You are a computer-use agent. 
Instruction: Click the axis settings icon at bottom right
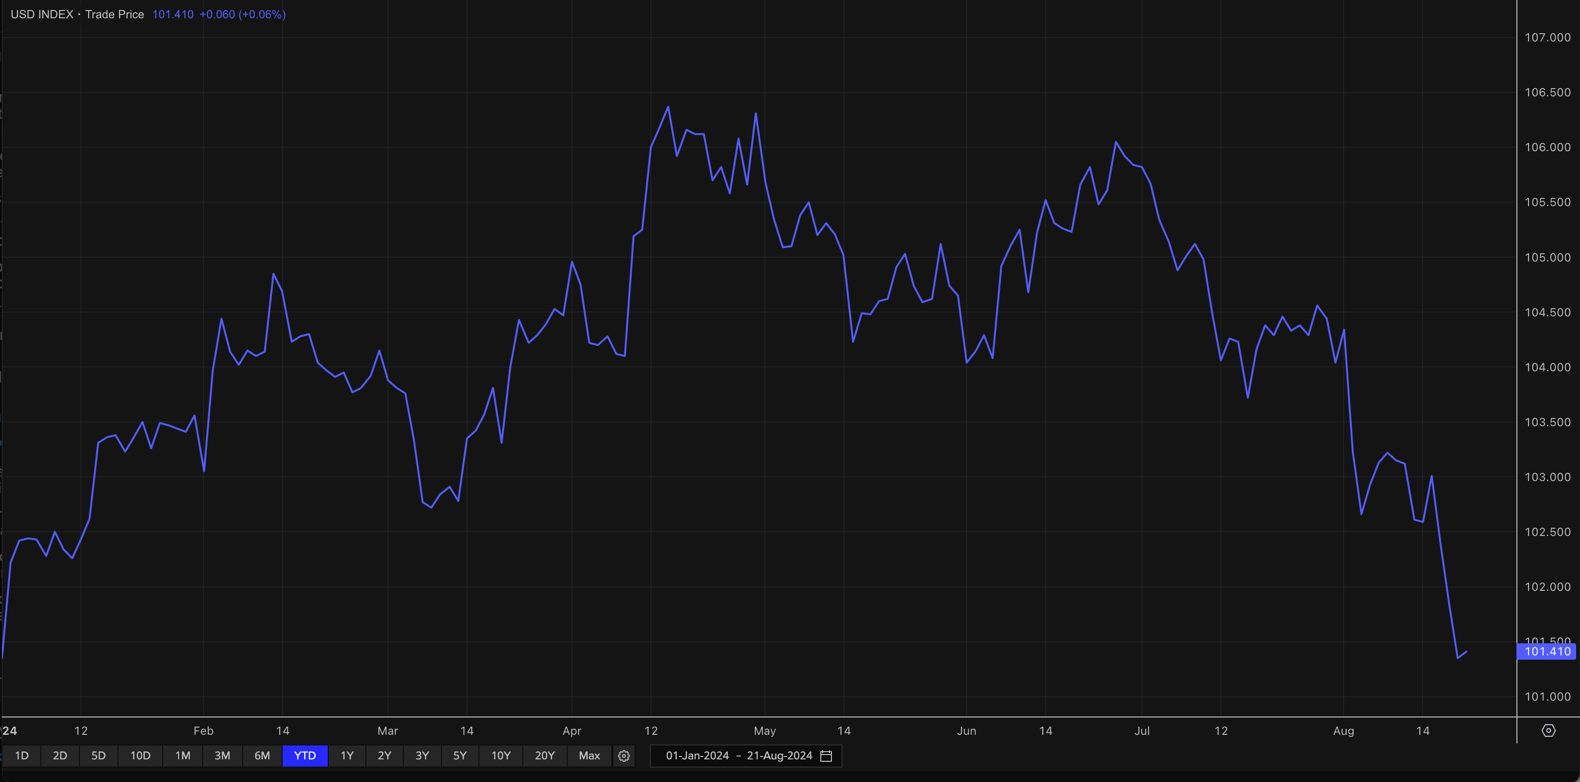coord(1549,730)
